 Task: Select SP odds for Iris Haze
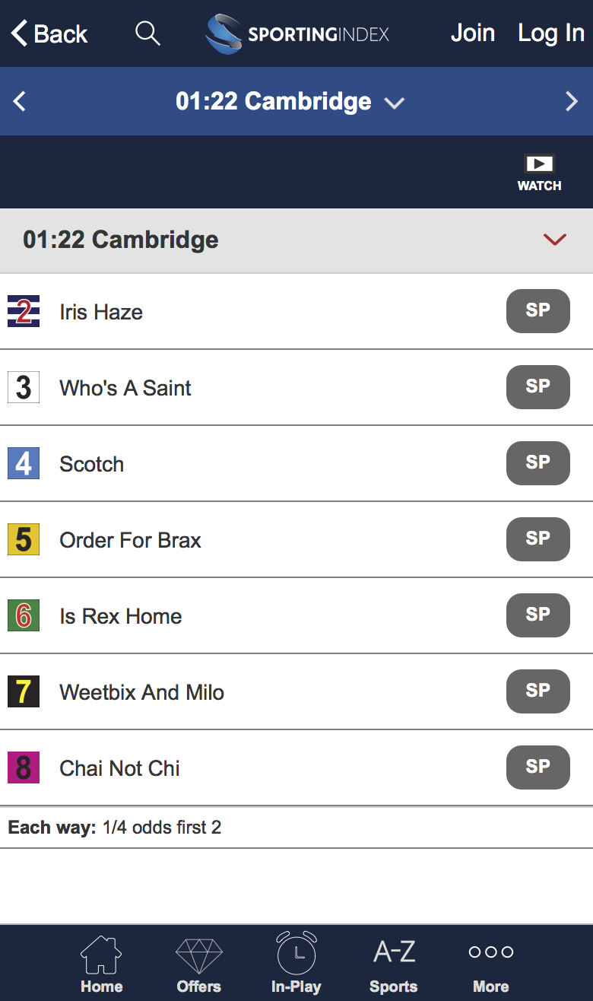coord(538,311)
